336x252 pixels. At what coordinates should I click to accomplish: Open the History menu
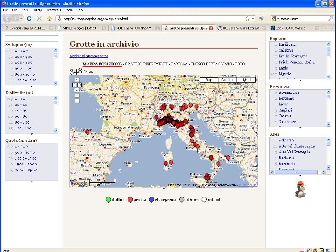pyautogui.click(x=37, y=10)
